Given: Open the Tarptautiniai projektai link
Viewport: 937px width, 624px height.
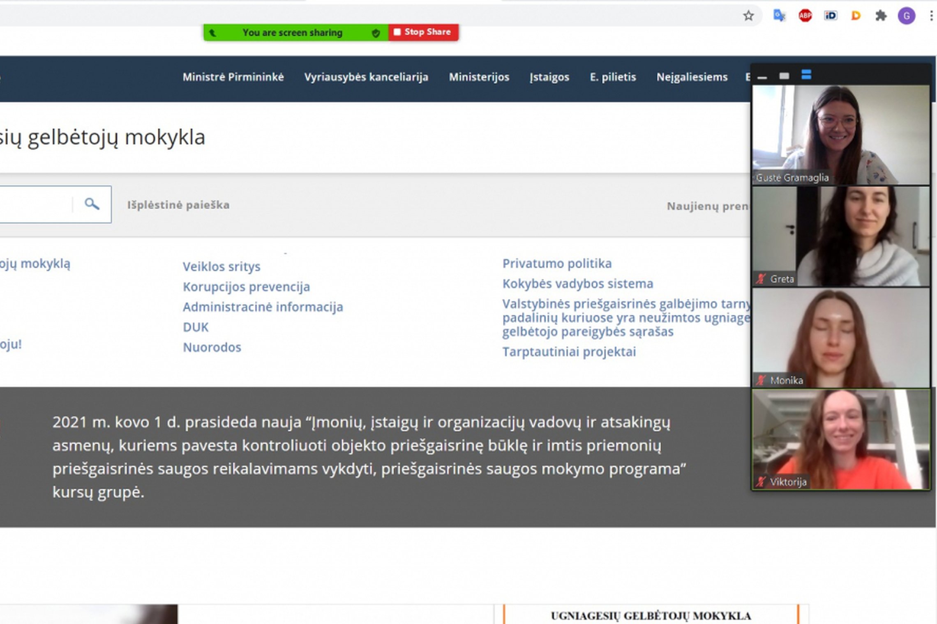Looking at the screenshot, I should pos(569,352).
